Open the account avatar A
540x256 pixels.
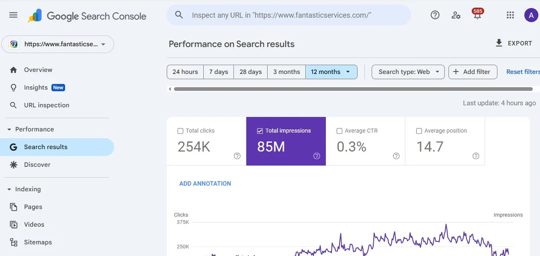click(531, 15)
